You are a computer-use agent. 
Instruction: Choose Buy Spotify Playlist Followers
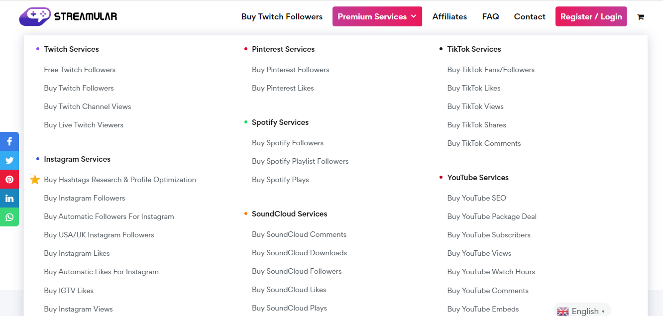click(300, 161)
